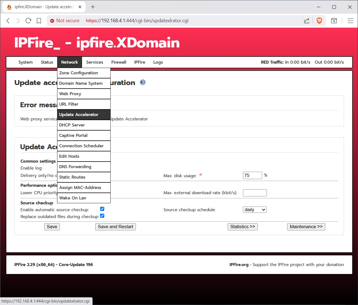The width and height of the screenshot is (358, 305).
Task: Open the Source checkup schedule dropdown
Action: point(254,210)
